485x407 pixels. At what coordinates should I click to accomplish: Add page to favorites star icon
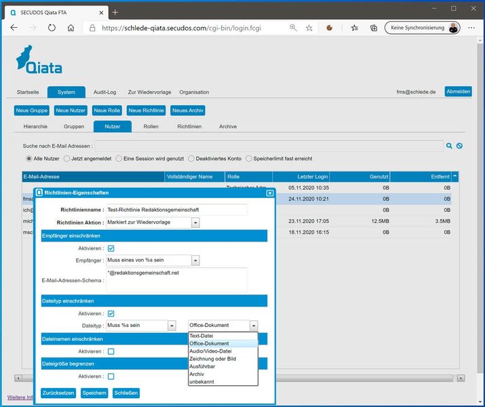(x=309, y=28)
